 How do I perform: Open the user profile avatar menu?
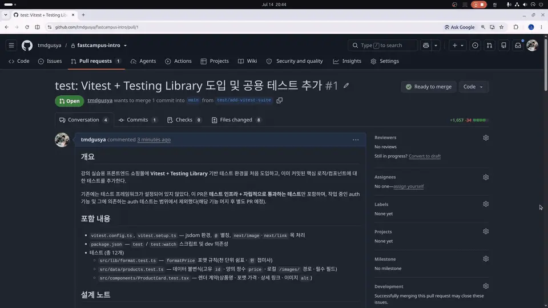(532, 46)
